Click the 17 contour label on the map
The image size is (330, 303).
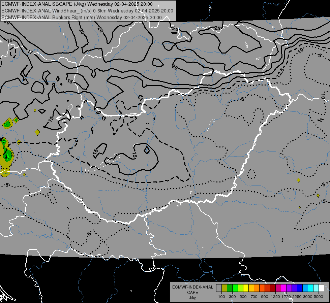(x=30, y=52)
